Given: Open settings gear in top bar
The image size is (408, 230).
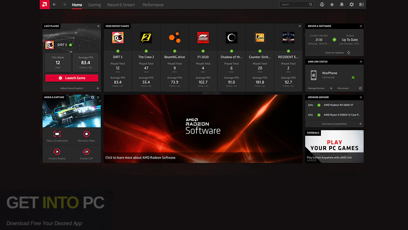Looking at the screenshot, I should pos(352,5).
